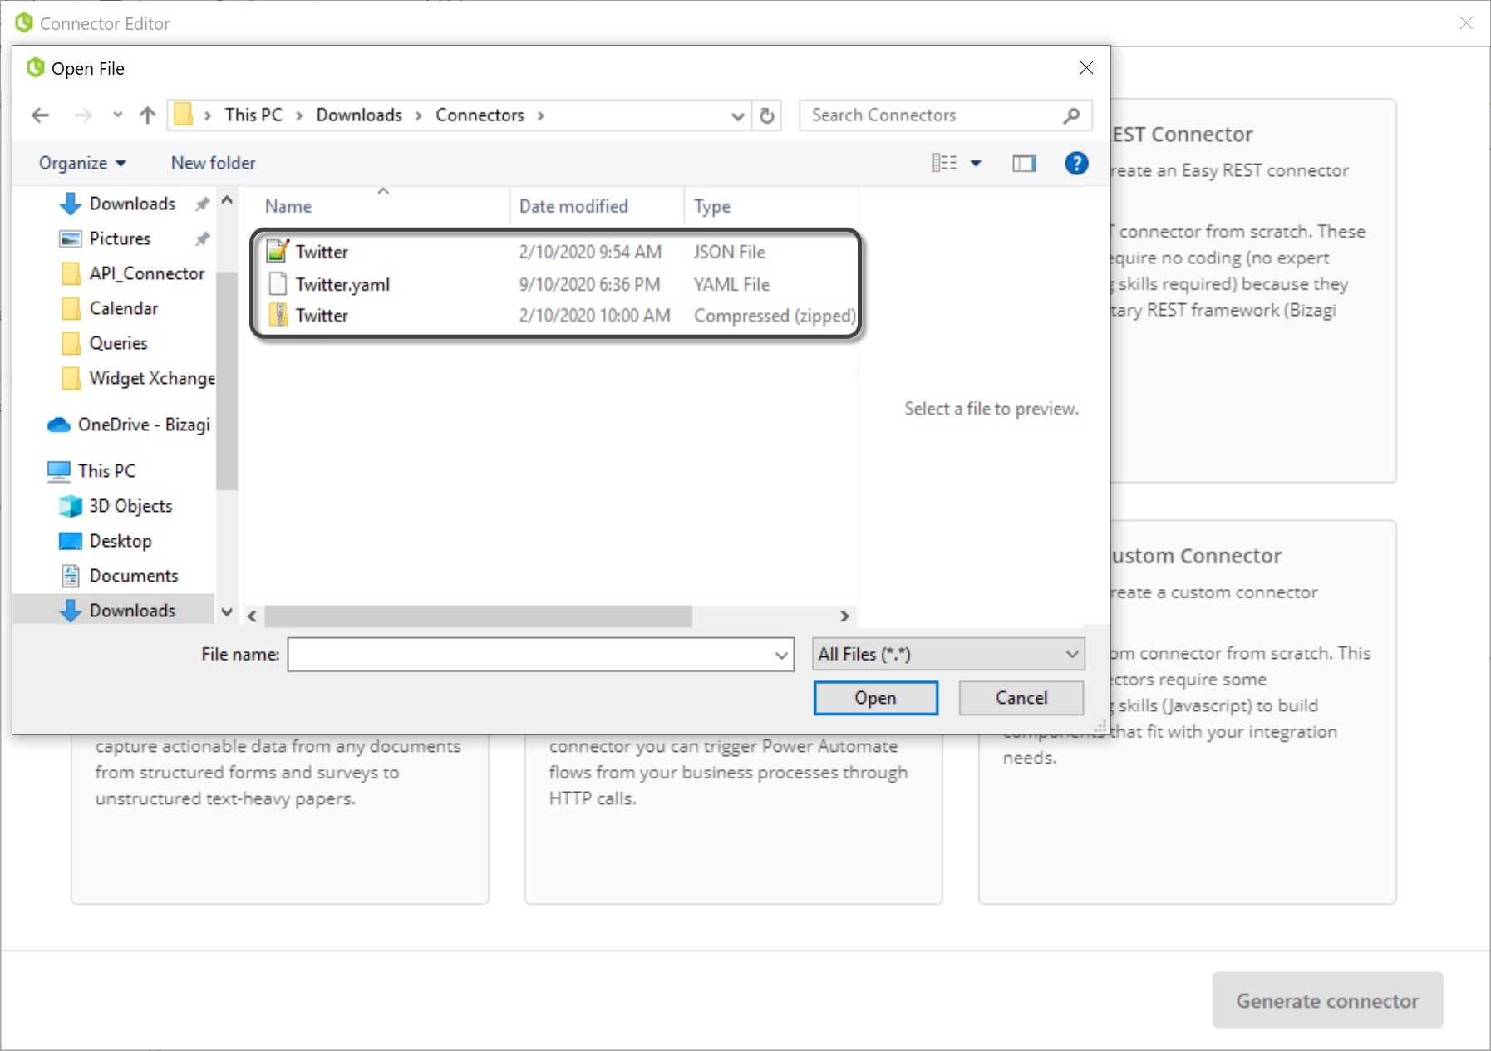Click the pin icon beside Pictures
This screenshot has height=1051, width=1491.
202,238
